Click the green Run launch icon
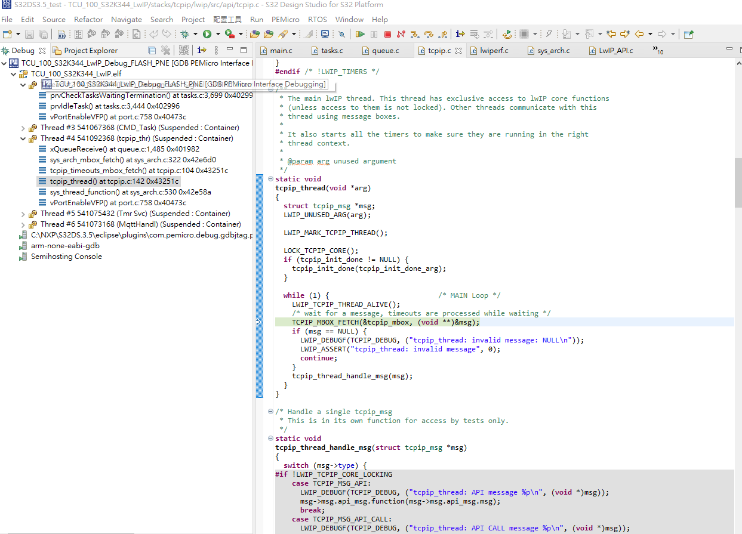 point(207,35)
